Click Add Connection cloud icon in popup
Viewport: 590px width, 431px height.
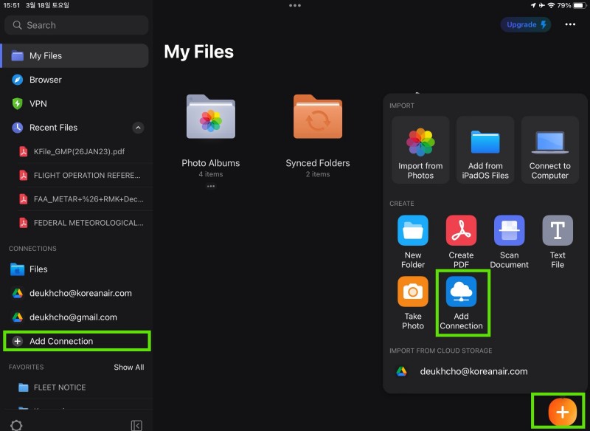[461, 292]
